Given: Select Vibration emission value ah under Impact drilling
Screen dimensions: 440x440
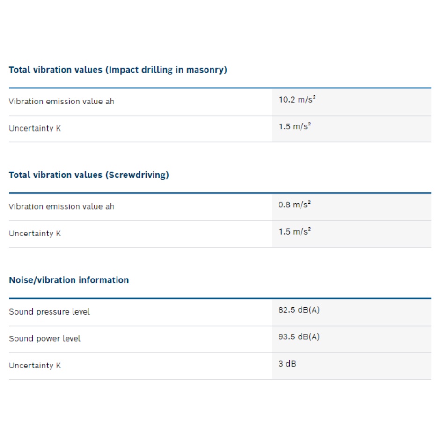Looking at the screenshot, I should pos(61,102).
